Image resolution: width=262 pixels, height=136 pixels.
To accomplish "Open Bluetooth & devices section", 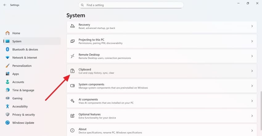I will click(25, 49).
